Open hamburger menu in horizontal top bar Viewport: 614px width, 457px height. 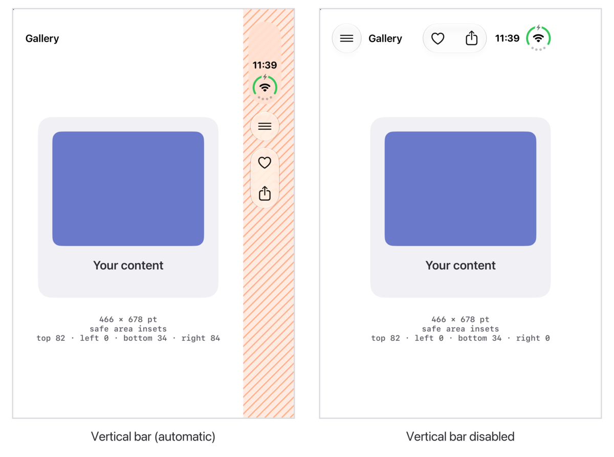pyautogui.click(x=347, y=38)
